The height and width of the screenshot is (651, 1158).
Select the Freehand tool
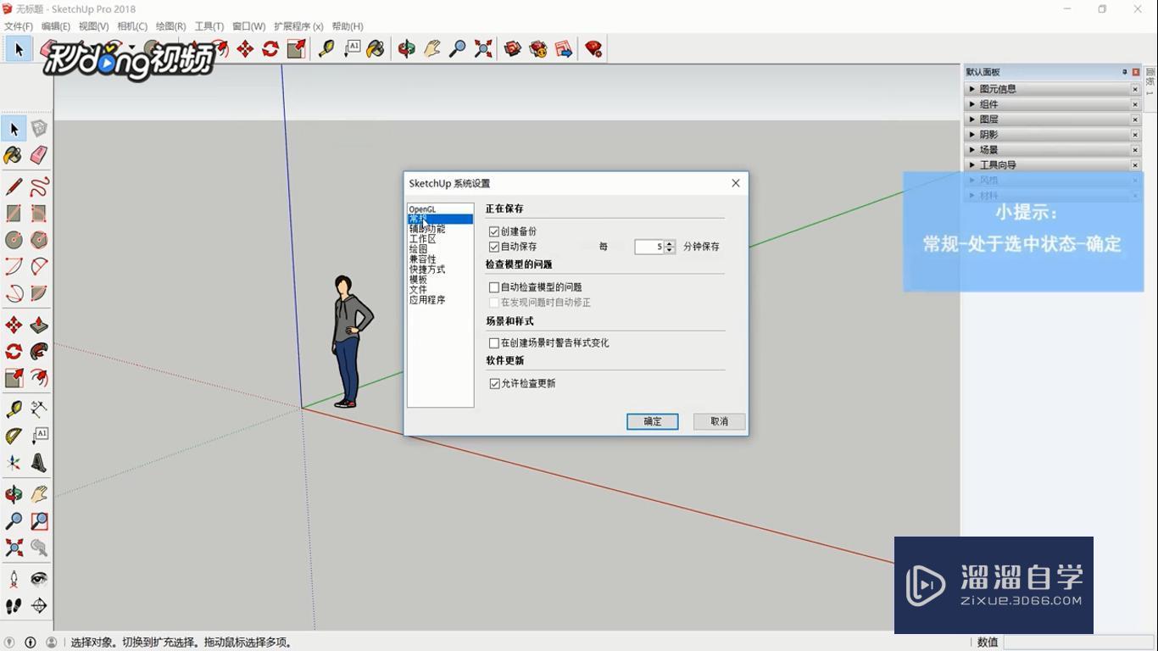pos(39,186)
